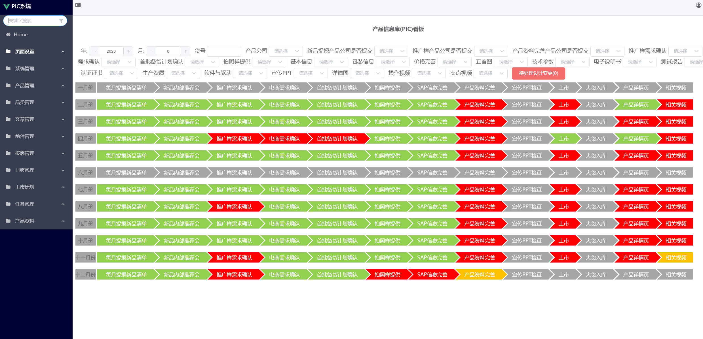The height and width of the screenshot is (339, 703).
Task: Expand the 产品管理 menu chevron
Action: click(x=63, y=86)
